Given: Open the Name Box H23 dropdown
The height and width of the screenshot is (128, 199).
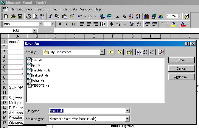Looking at the screenshot, I should click(35, 31).
